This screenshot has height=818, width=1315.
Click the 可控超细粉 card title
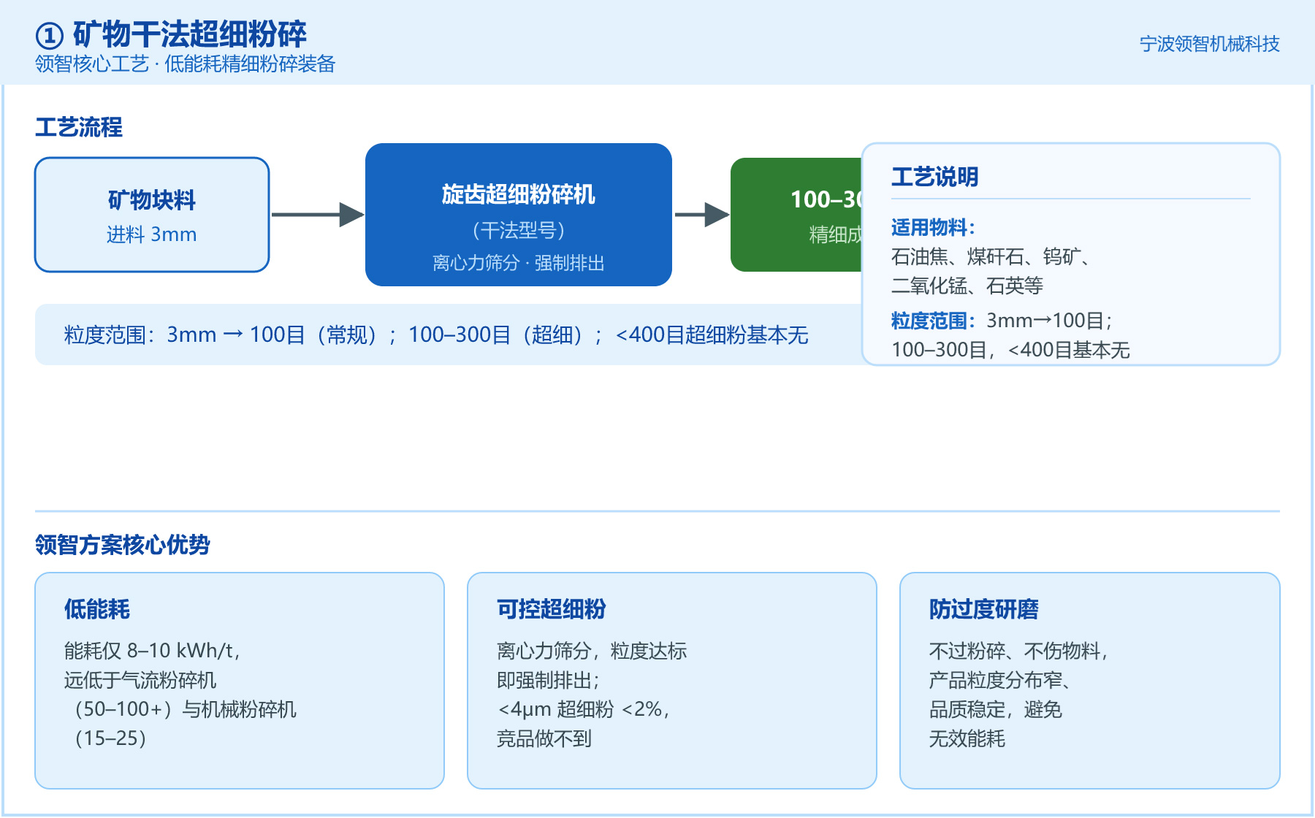(x=552, y=609)
